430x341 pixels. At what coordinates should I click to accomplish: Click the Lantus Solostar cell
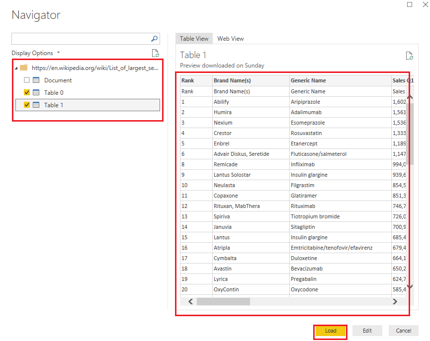click(x=251, y=175)
